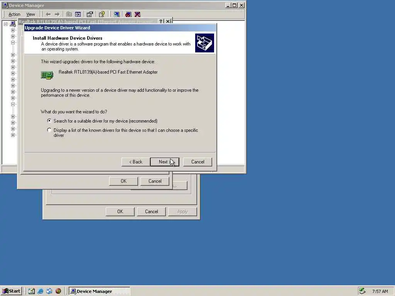The image size is (395, 296).
Task: Click the 7:57 AM clock
Action: [380, 291]
